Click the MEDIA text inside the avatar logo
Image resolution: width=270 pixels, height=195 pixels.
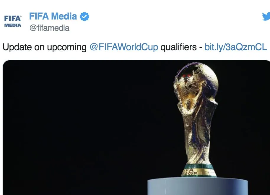point(13,26)
